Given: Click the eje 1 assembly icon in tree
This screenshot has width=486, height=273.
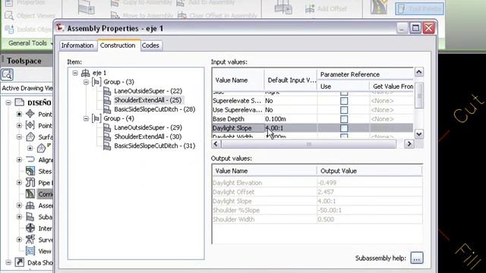Looking at the screenshot, I should click(x=85, y=73).
